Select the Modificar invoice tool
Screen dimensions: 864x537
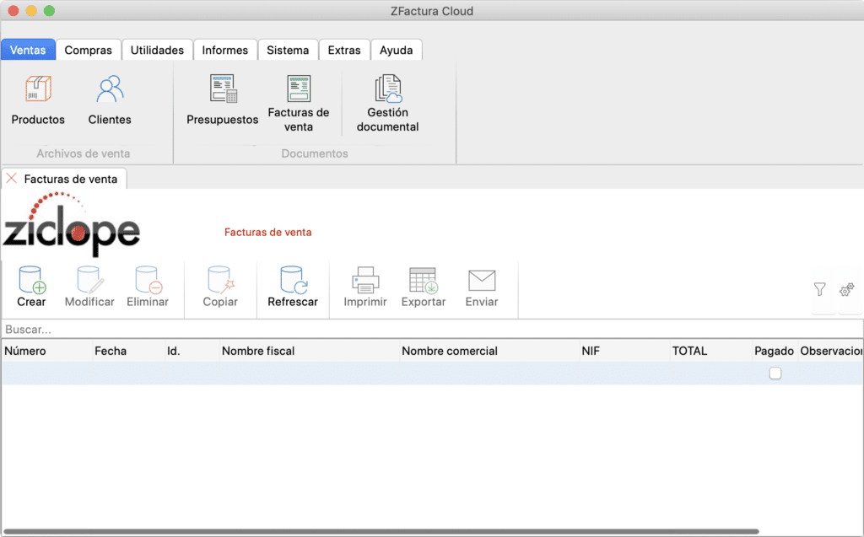tap(89, 287)
